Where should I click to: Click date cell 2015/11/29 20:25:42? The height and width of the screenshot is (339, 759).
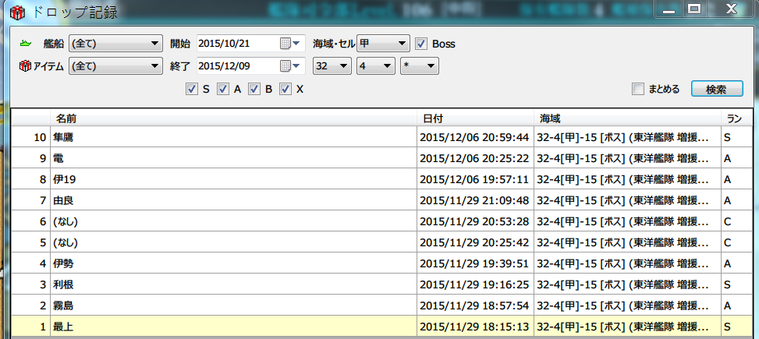(474, 242)
